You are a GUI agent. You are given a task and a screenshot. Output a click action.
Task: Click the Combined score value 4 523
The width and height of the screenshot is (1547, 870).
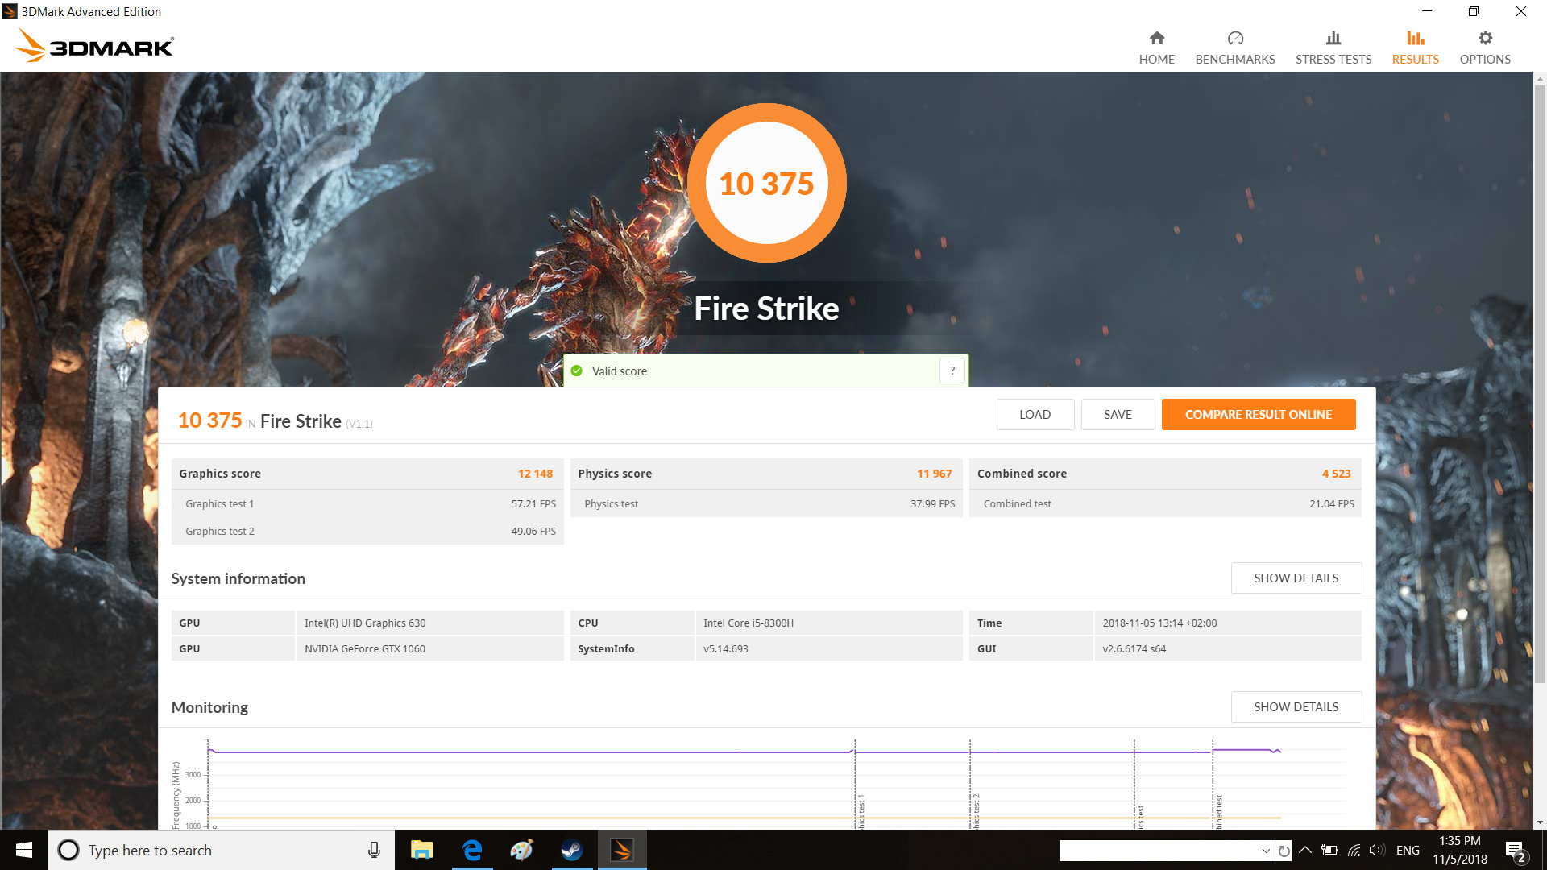click(x=1336, y=474)
